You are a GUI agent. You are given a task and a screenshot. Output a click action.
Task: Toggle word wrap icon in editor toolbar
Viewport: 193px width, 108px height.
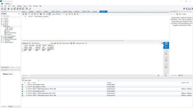coord(78,14)
